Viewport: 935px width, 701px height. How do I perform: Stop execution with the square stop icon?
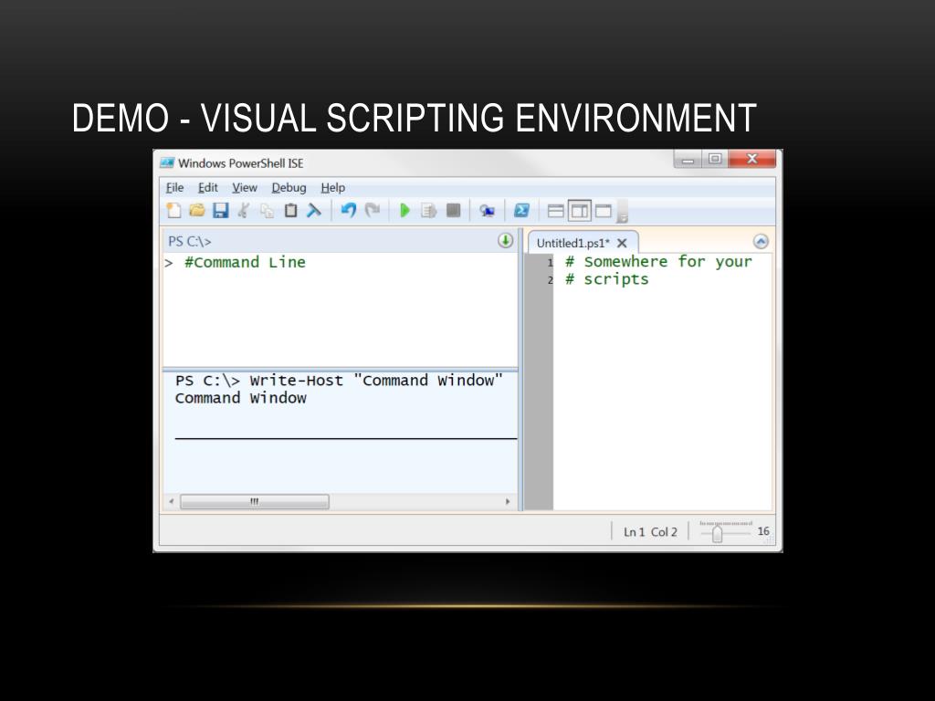point(453,211)
